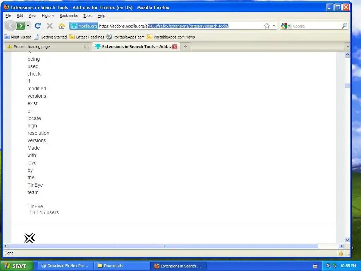The width and height of the screenshot is (361, 271).
Task: Click the Extensions in Search taskbar button
Action: 178,266
